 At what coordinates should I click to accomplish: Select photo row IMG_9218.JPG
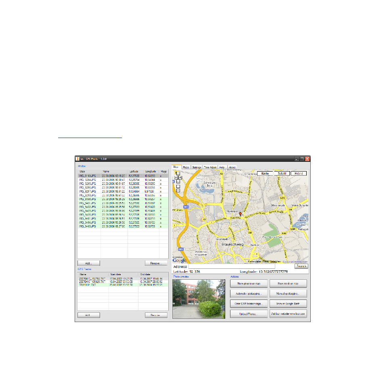123,195
